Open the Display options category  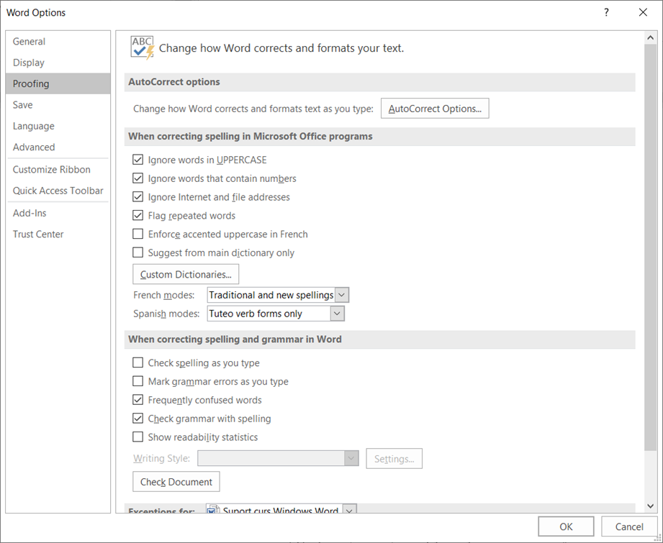[x=29, y=63]
